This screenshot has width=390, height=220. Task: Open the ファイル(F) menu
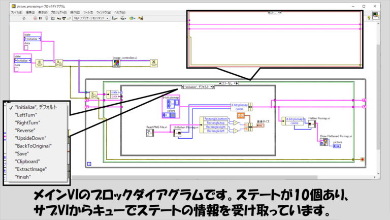click(16, 12)
